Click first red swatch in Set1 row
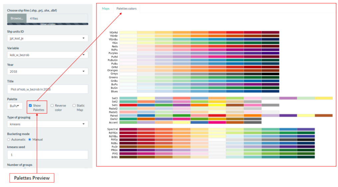This screenshot has width=338, height=187. (128, 105)
